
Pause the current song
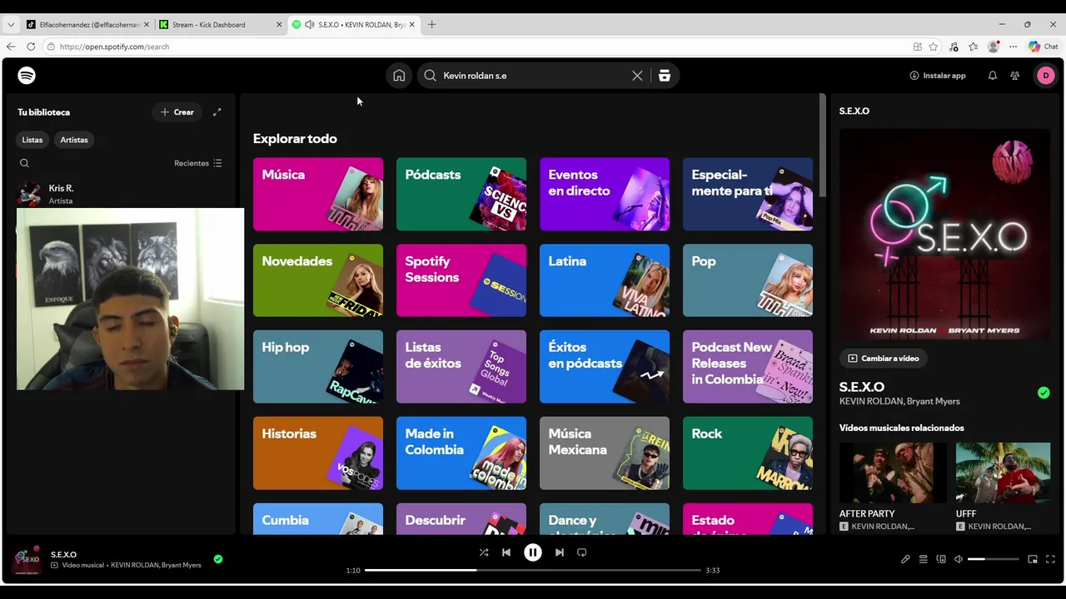(x=533, y=552)
